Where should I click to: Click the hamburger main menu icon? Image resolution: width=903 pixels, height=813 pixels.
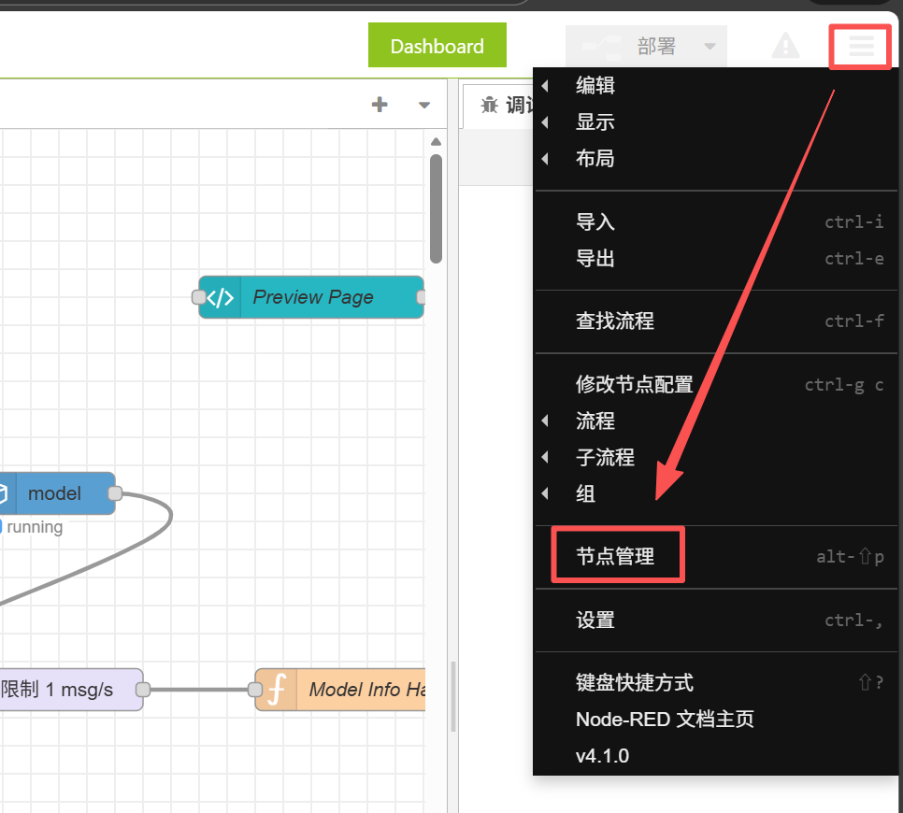pos(861,46)
